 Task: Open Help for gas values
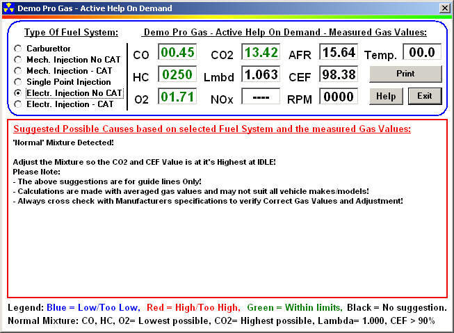point(386,96)
